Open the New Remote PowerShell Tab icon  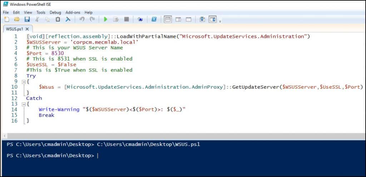pyautogui.click(x=140, y=19)
